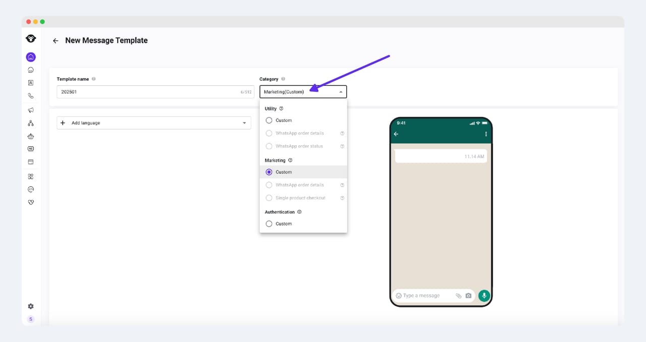
Task: Click the Marketing section heading
Action: click(x=275, y=160)
